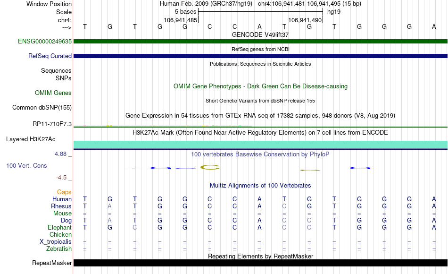This screenshot has height=274, width=448.
Task: Click the hg19 label beside scale bar
Action: (334, 12)
